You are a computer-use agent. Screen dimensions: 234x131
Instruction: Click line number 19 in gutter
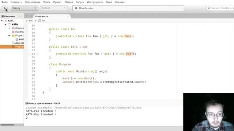(33, 36)
